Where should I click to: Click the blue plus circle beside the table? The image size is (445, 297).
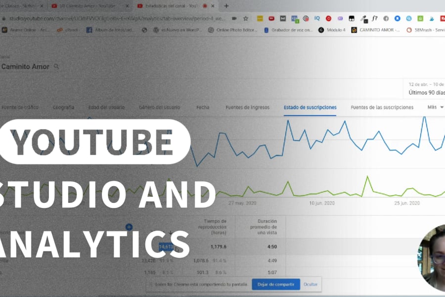click(x=129, y=226)
